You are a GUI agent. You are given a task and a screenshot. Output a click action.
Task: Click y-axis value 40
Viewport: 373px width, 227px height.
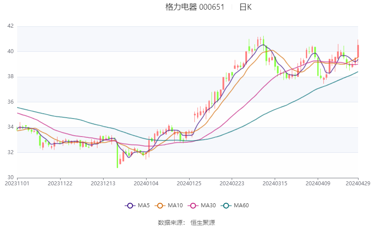[x=11, y=51]
